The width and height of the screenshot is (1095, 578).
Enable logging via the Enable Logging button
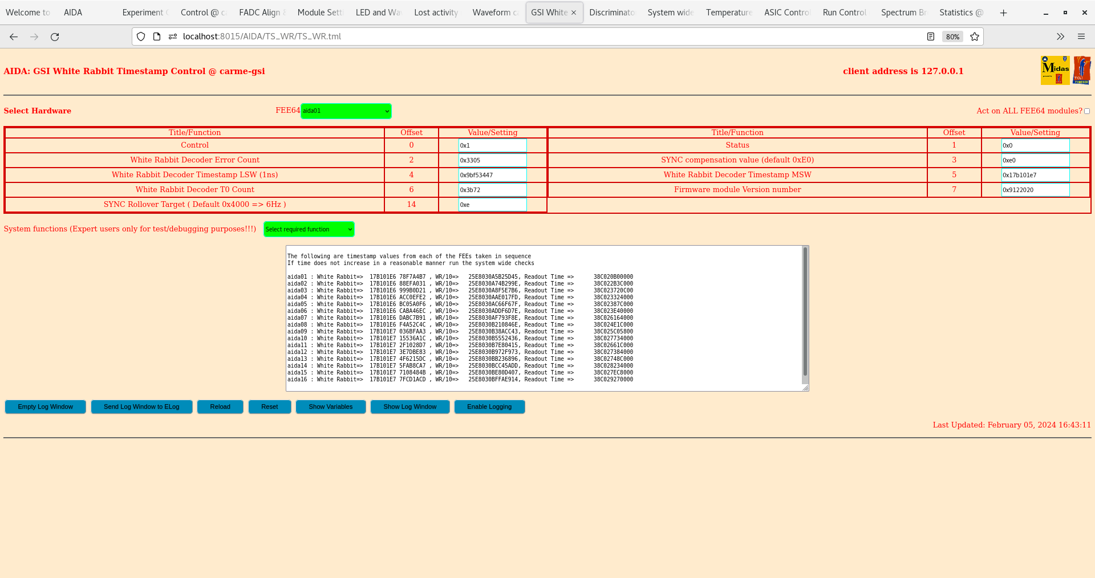point(489,406)
